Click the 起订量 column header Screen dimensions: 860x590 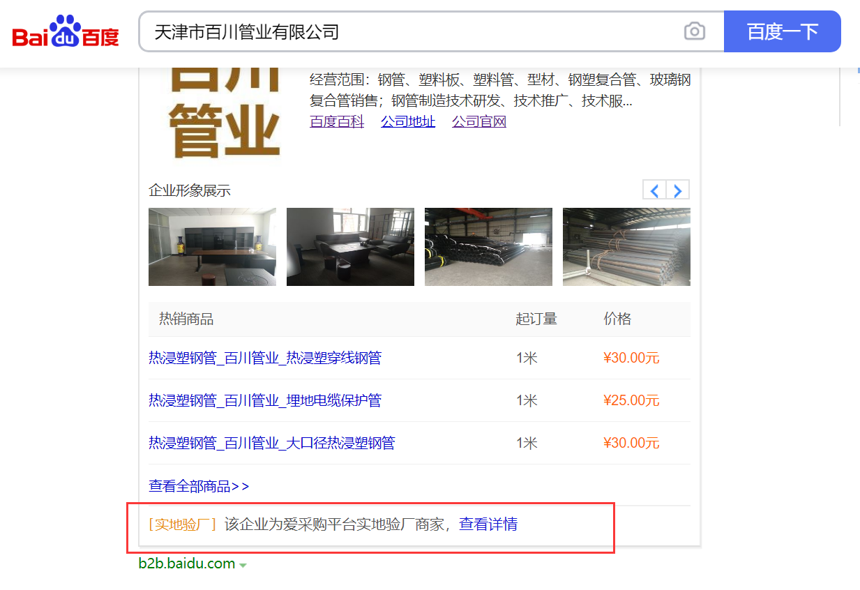tap(536, 319)
